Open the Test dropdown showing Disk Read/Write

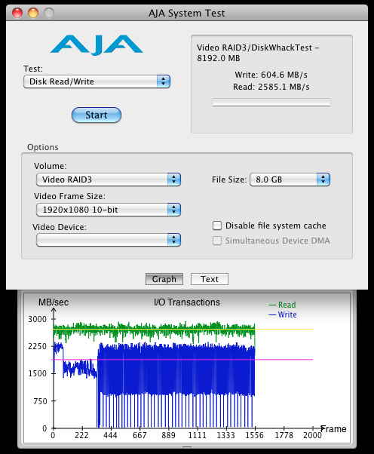[x=97, y=81]
